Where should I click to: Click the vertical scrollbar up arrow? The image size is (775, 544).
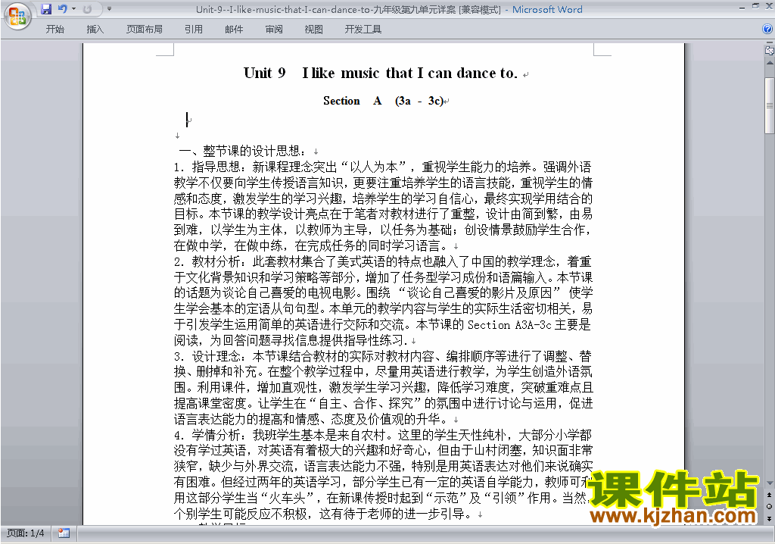click(770, 64)
